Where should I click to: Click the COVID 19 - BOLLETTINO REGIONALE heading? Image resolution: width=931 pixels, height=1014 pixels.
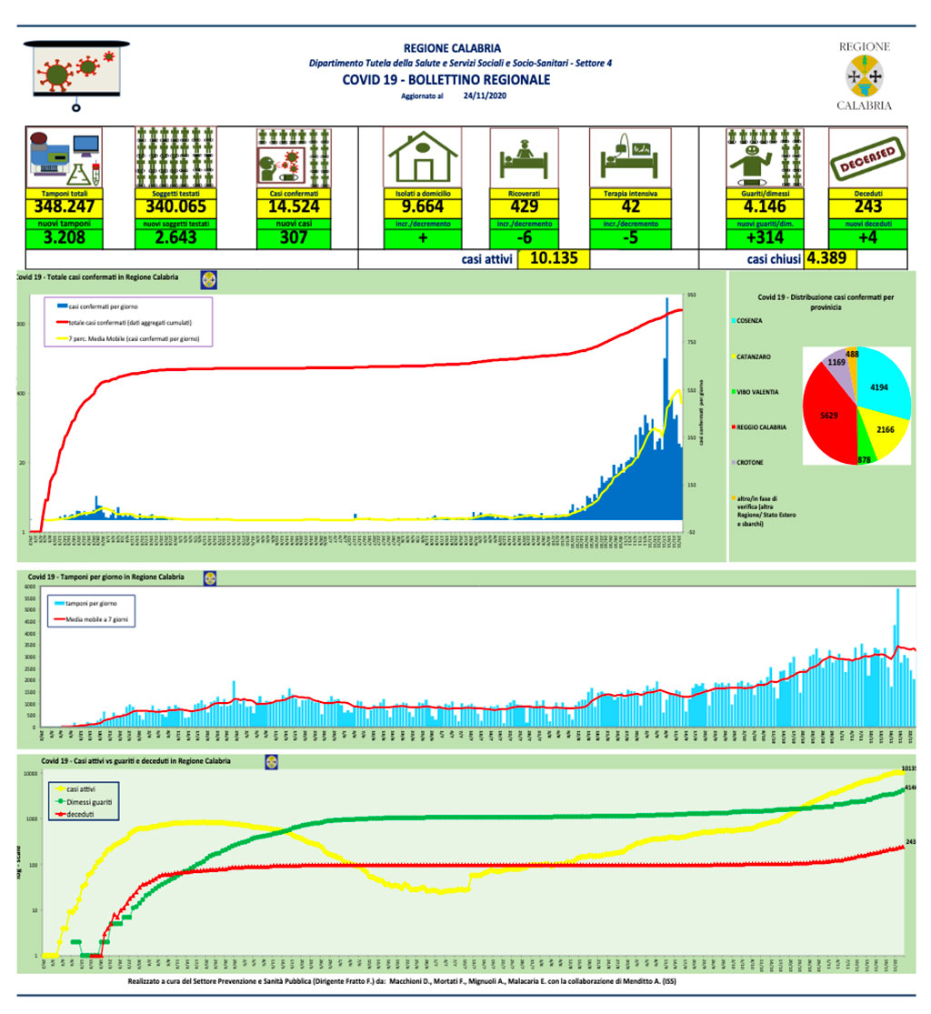pyautogui.click(x=446, y=80)
